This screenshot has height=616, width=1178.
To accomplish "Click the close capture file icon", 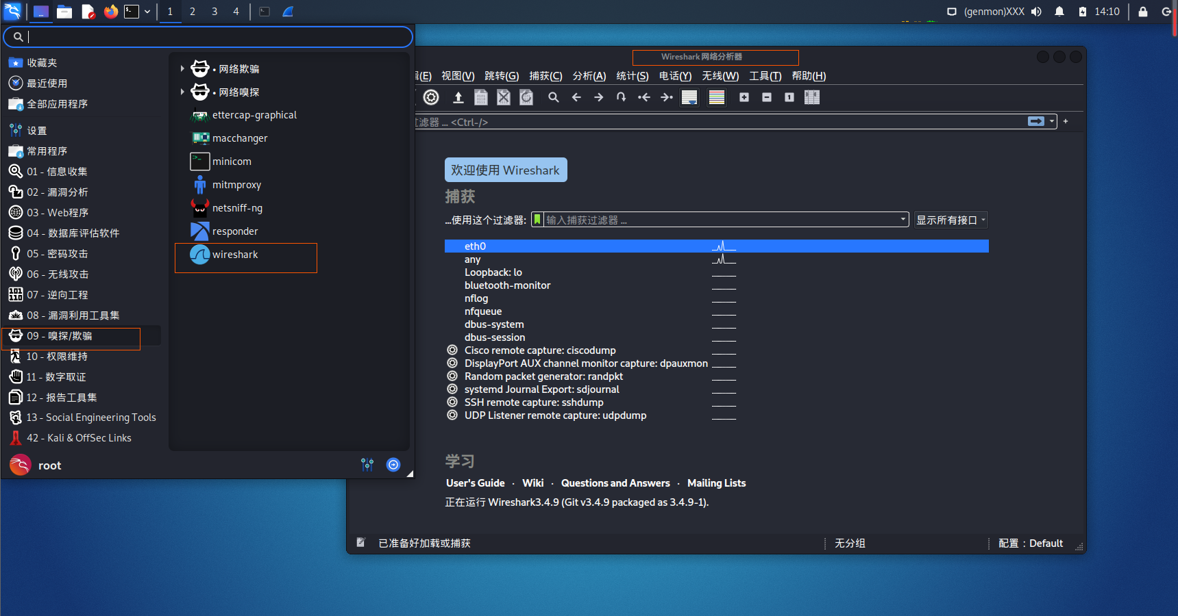I will (x=504, y=97).
